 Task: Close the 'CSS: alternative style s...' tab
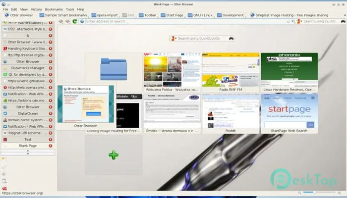point(51,29)
